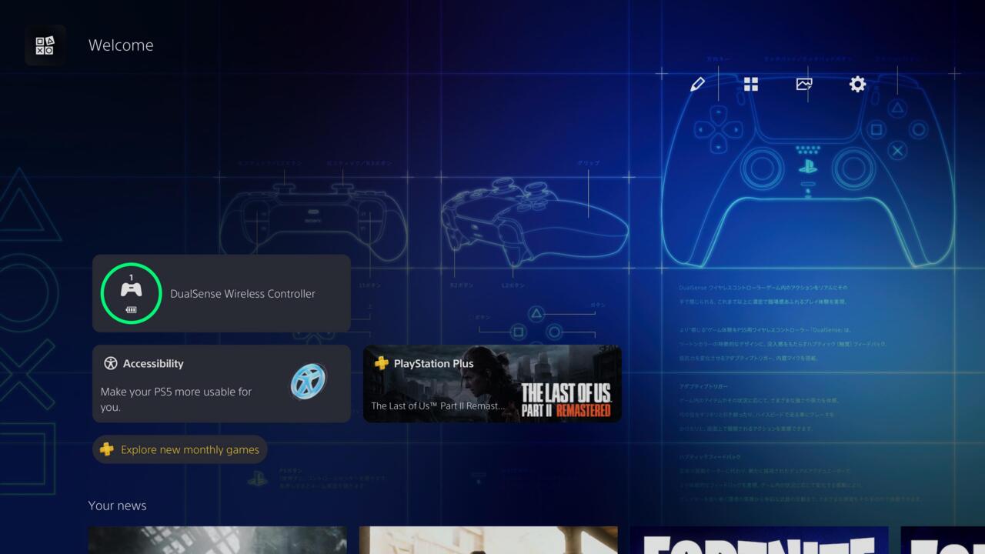The image size is (985, 554).
Task: Click the Your news section heading
Action: pyautogui.click(x=117, y=506)
